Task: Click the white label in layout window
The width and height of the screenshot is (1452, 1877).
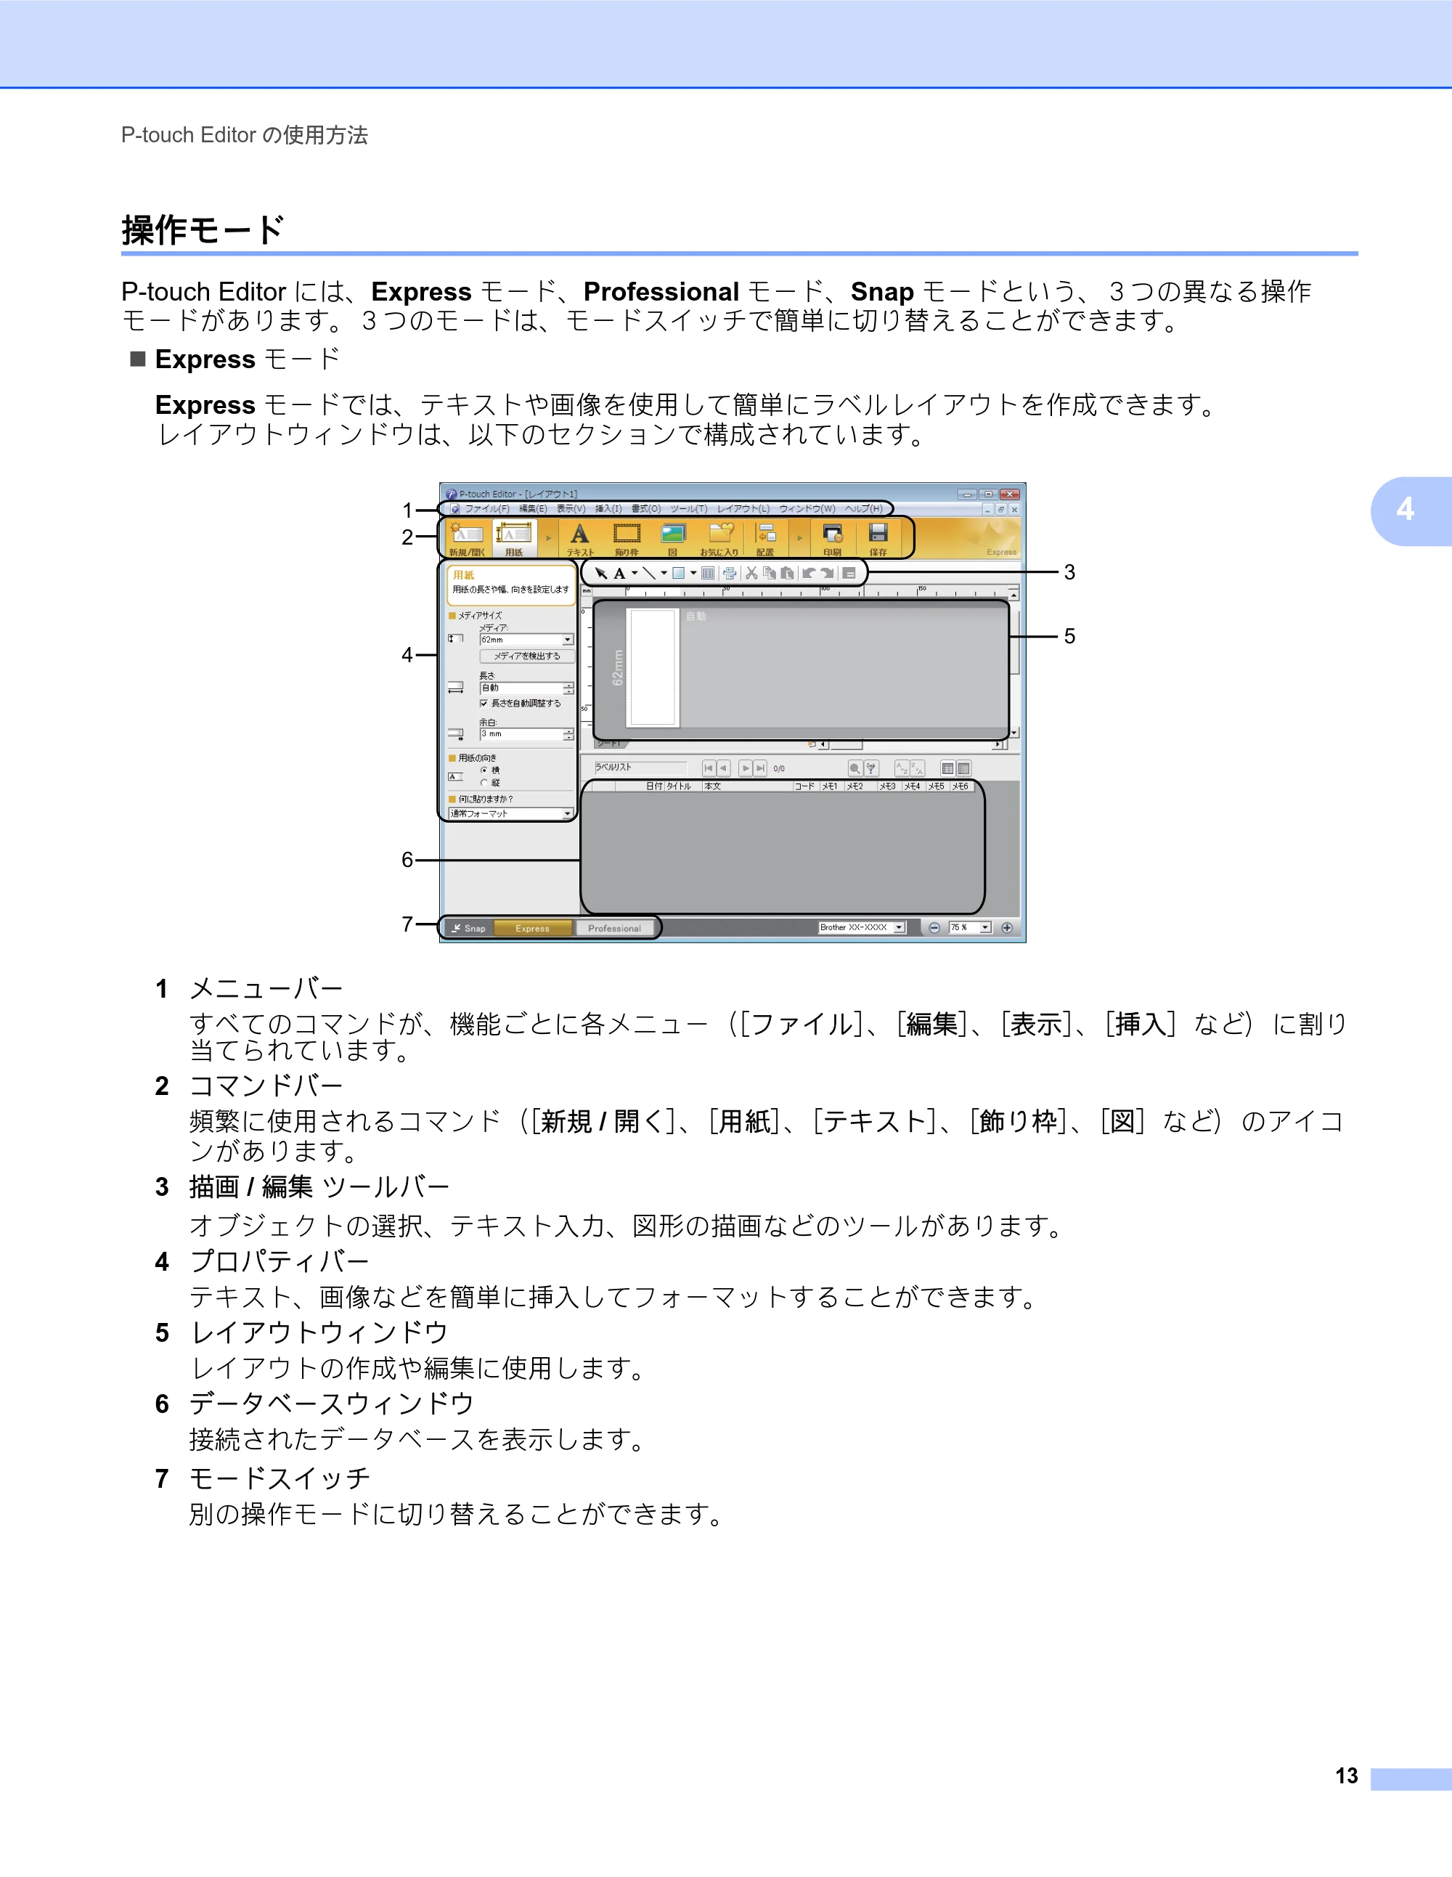Action: (653, 668)
